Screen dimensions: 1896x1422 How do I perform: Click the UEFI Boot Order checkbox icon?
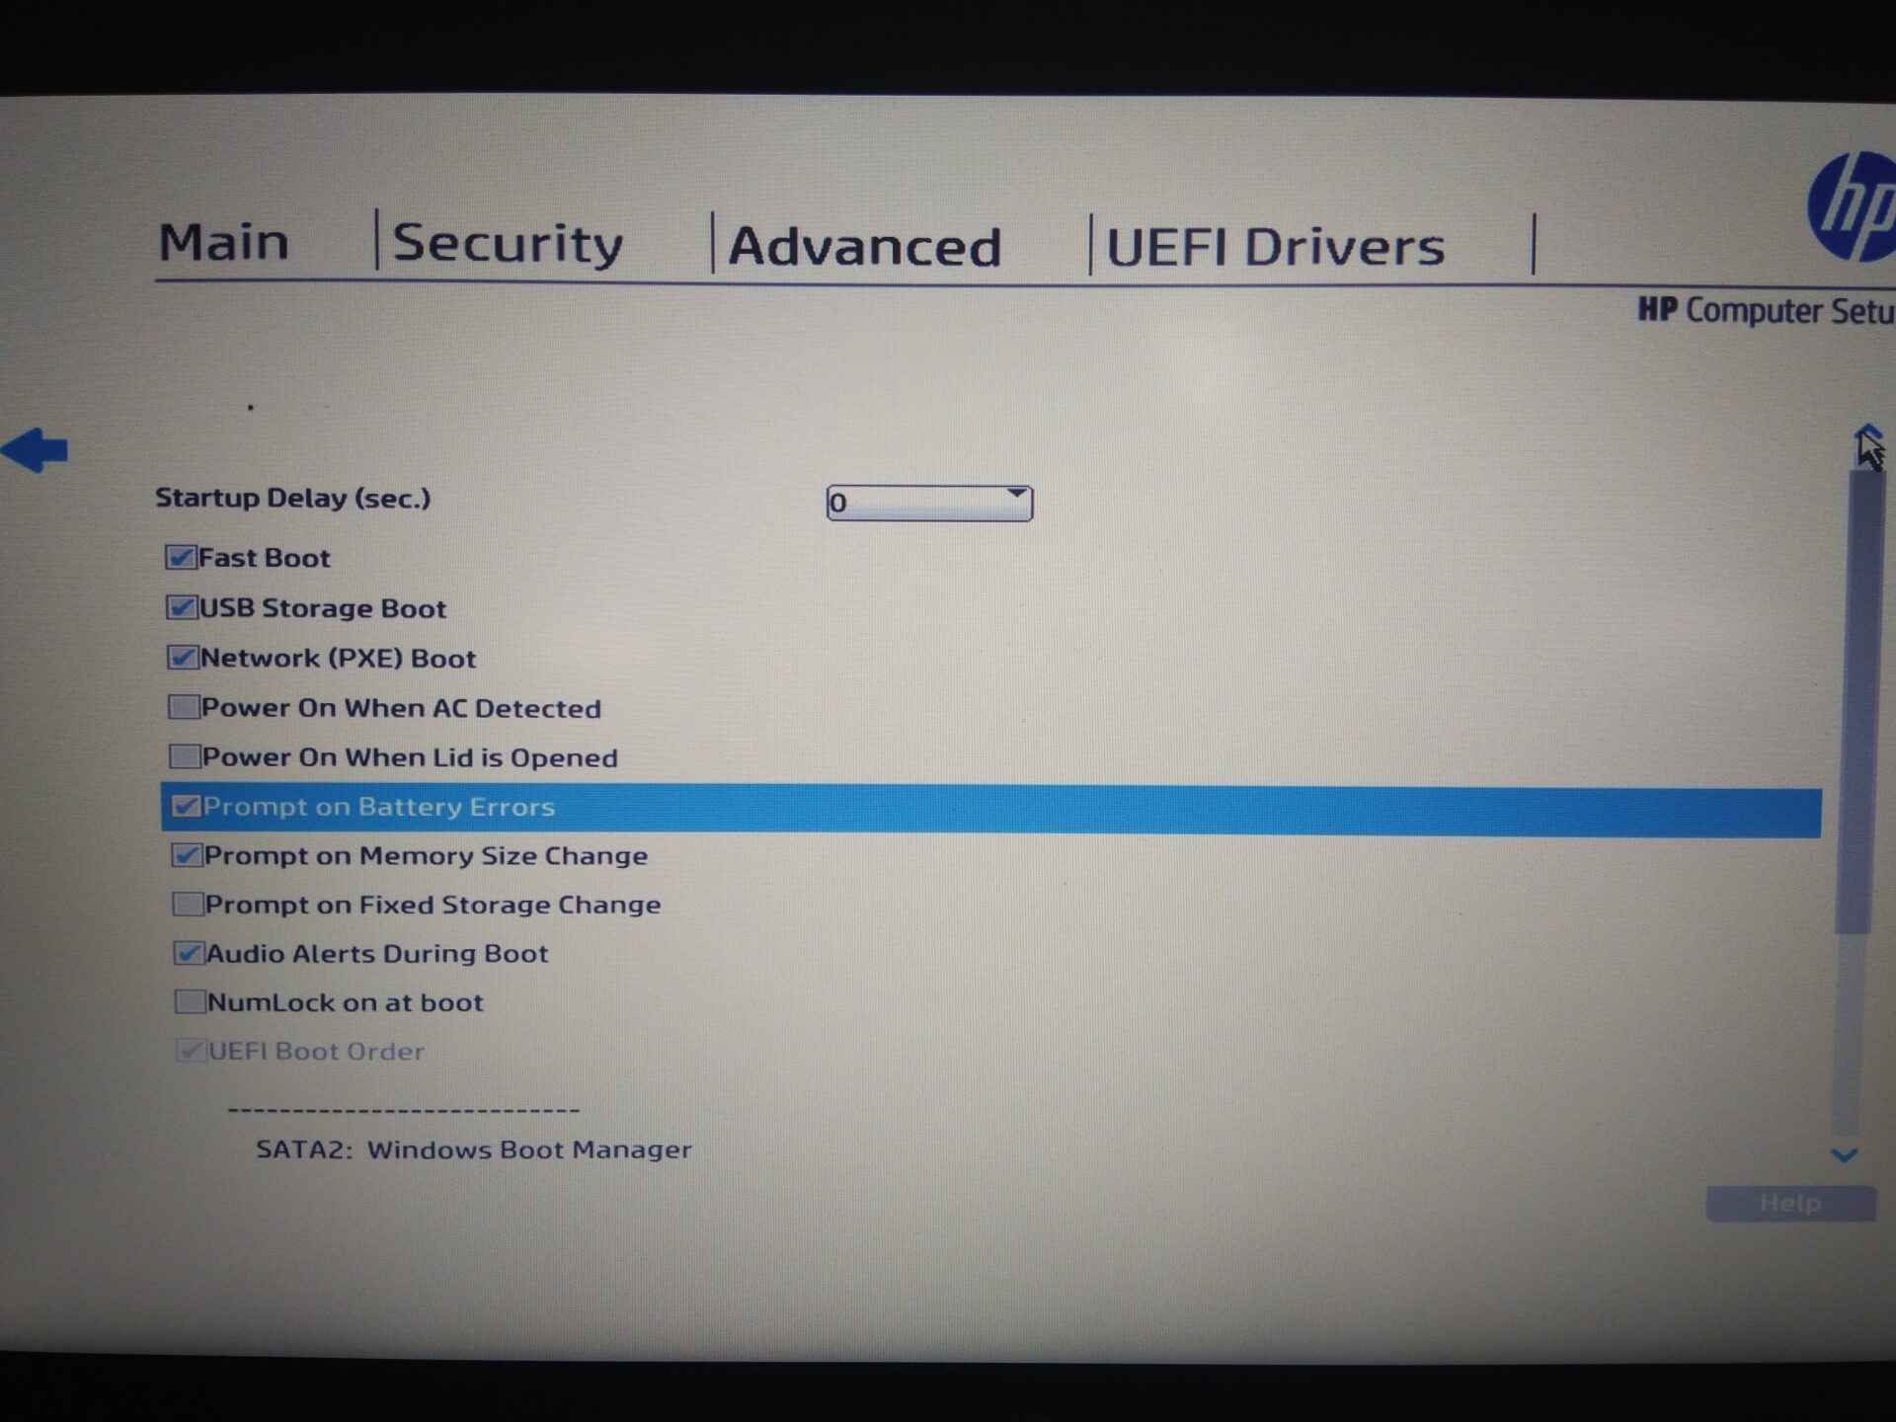181,1052
